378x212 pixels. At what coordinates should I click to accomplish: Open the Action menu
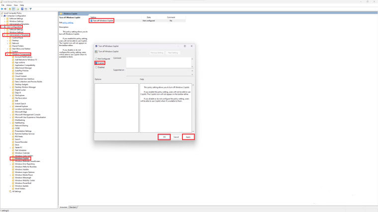point(9,5)
